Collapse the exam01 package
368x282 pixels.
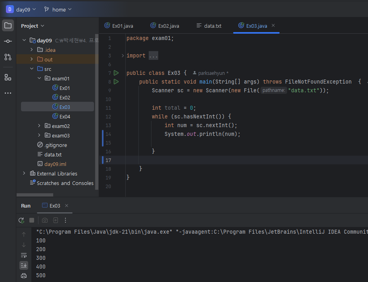coord(39,78)
